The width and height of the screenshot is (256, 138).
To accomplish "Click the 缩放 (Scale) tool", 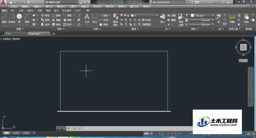I will click(x=56, y=24).
